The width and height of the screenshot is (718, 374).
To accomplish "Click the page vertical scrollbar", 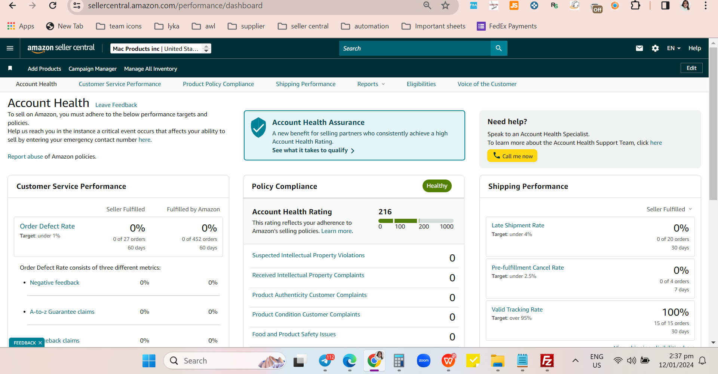I will [713, 123].
